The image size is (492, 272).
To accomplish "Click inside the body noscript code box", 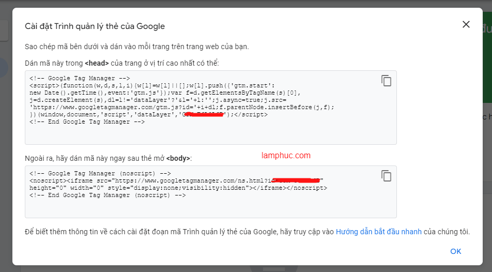I will [210, 192].
